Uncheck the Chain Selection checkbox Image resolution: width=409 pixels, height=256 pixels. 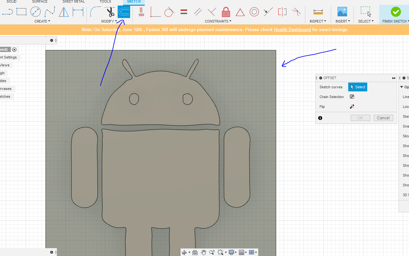tap(352, 97)
